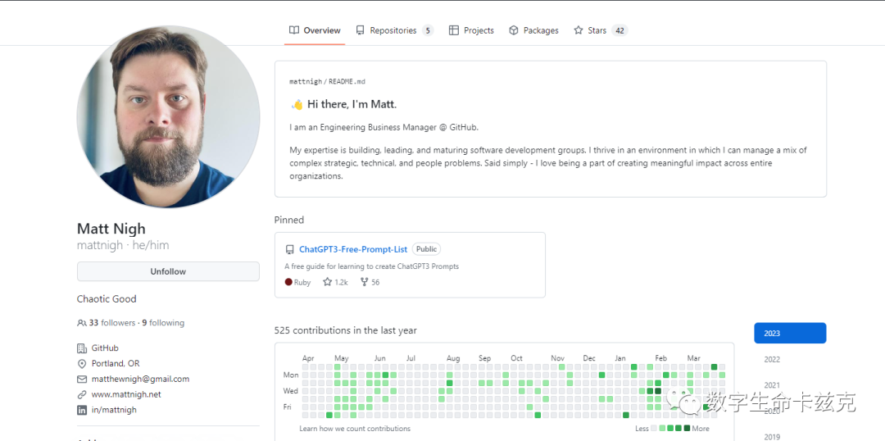Open the Repositories tab
Screen dimensions: 885x441
[x=393, y=30]
